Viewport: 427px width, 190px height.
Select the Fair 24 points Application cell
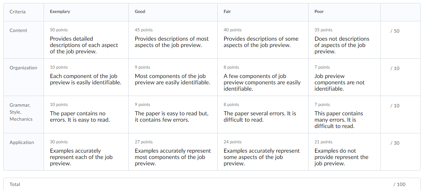(263, 152)
